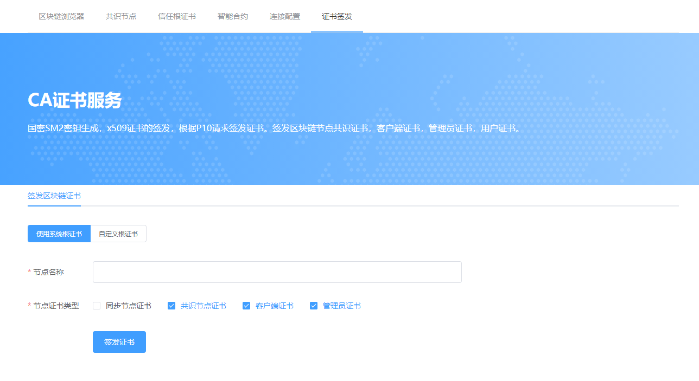Select the 连接配置 tab
Screen dimensions: 699x381
tap(285, 16)
